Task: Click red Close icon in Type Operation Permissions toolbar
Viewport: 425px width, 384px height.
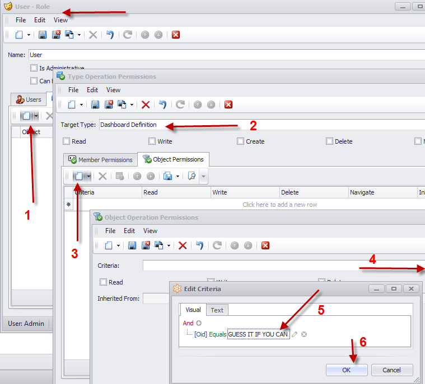Action: (228, 105)
